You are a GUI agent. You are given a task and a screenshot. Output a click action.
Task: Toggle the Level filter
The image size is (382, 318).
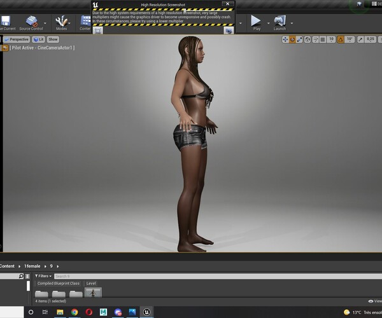coord(91,284)
